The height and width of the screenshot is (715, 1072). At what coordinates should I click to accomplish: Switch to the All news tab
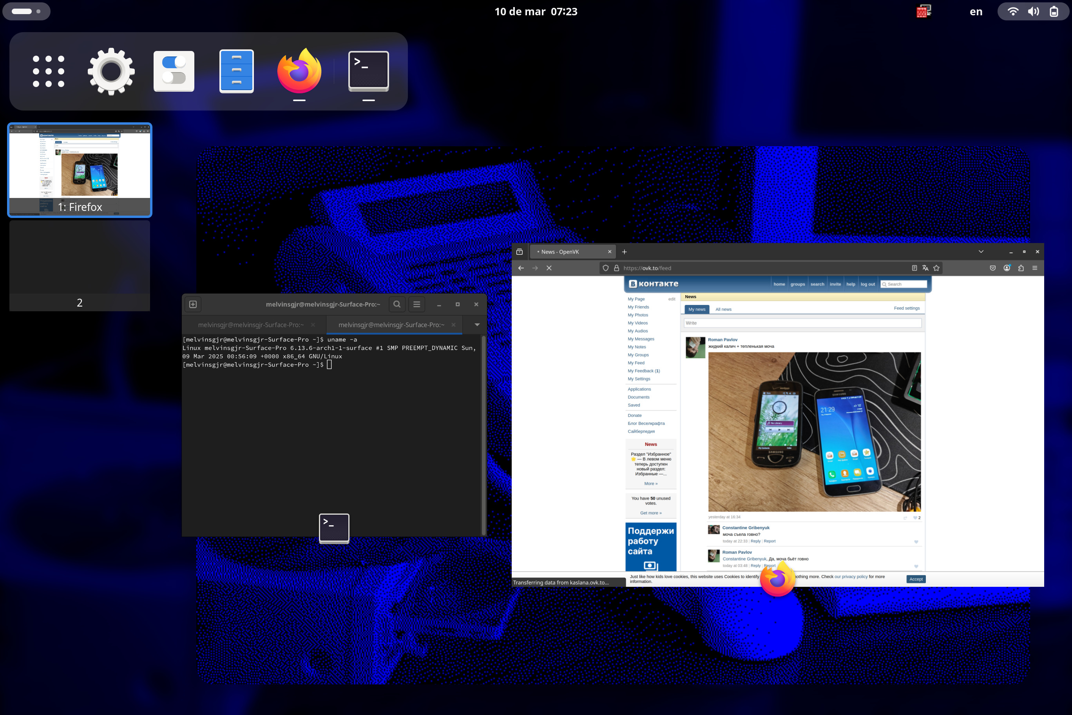click(723, 309)
